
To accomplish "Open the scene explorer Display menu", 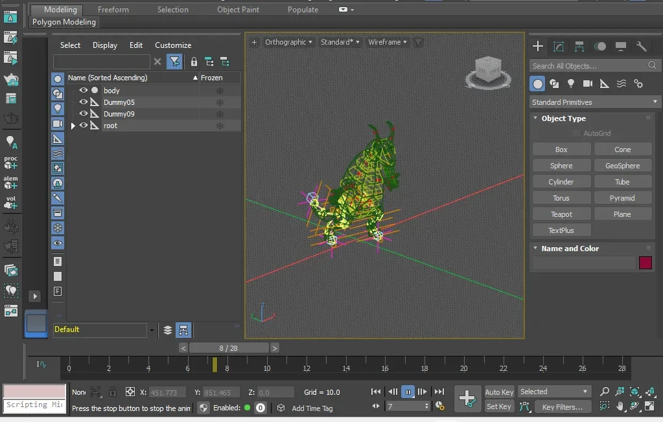I will tap(105, 45).
